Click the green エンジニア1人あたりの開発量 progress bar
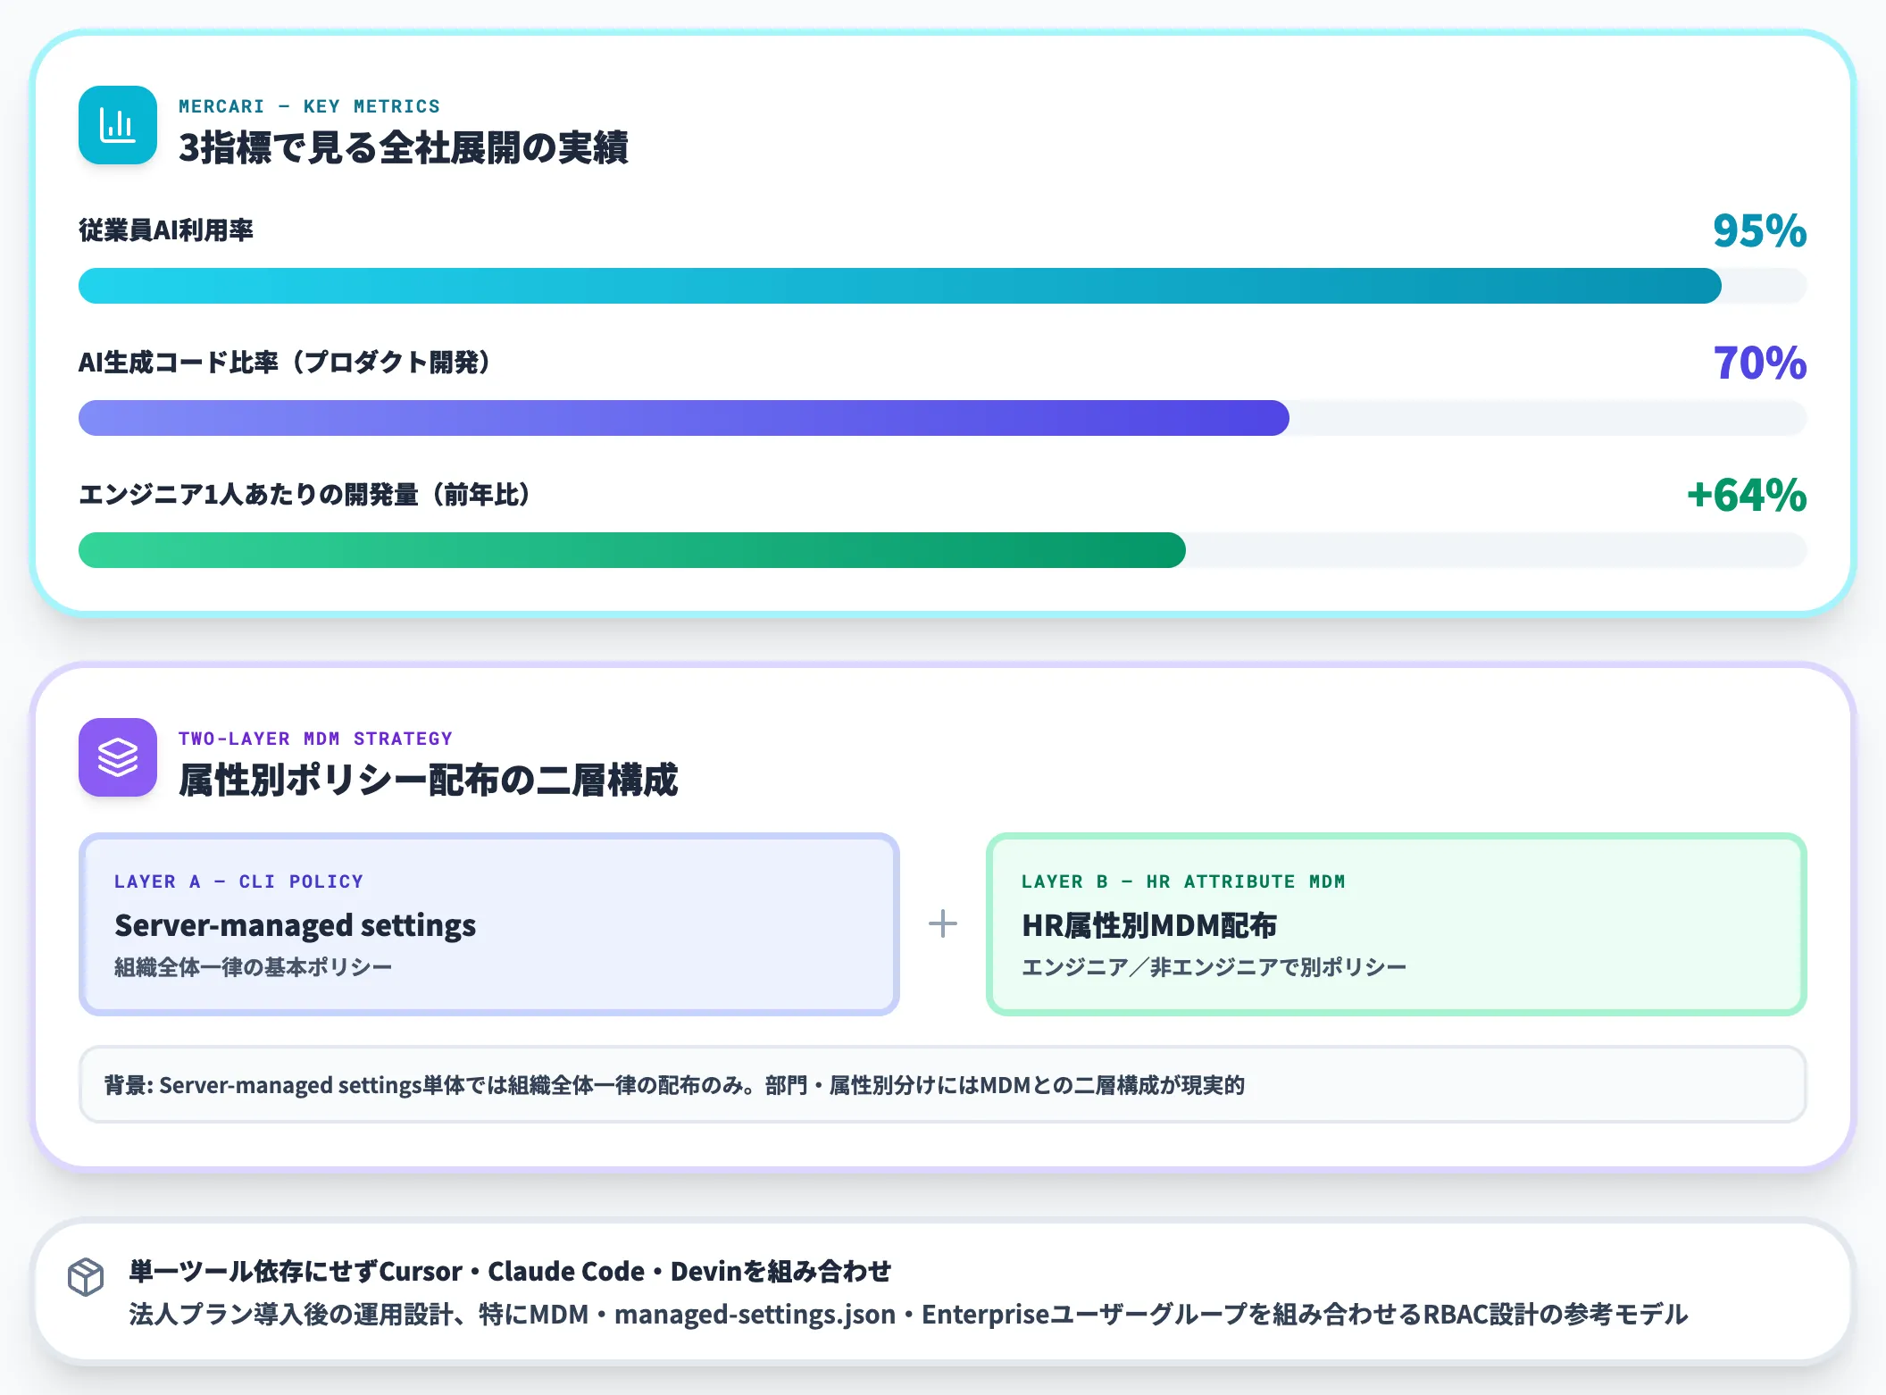The height and width of the screenshot is (1395, 1886). click(943, 550)
